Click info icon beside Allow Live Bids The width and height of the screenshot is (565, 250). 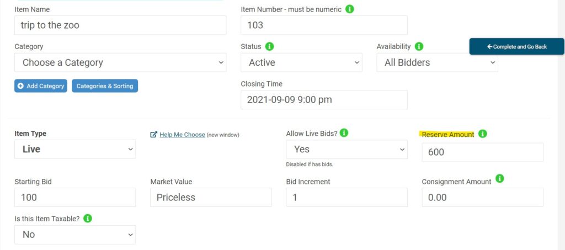click(x=344, y=133)
